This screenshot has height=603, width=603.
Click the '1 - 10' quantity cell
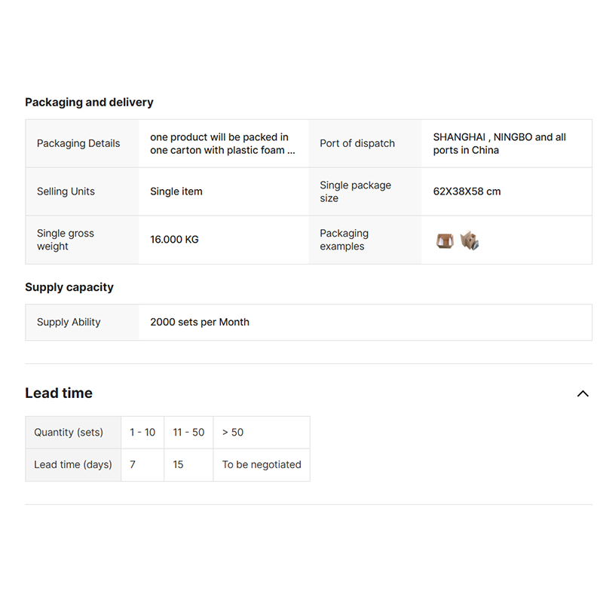point(142,433)
